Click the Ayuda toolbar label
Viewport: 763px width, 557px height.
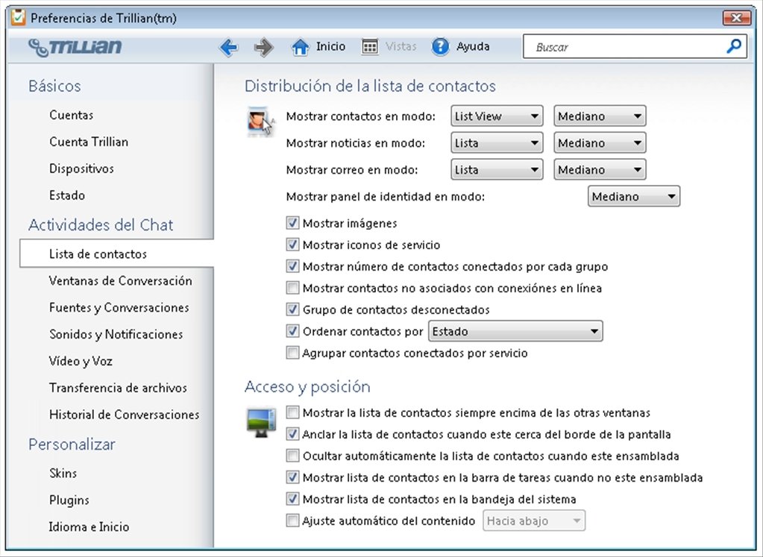pos(473,47)
